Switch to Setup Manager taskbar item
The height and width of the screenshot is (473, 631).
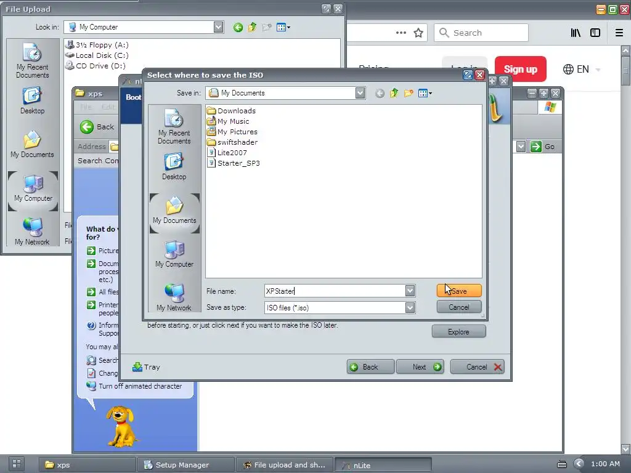pos(186,465)
